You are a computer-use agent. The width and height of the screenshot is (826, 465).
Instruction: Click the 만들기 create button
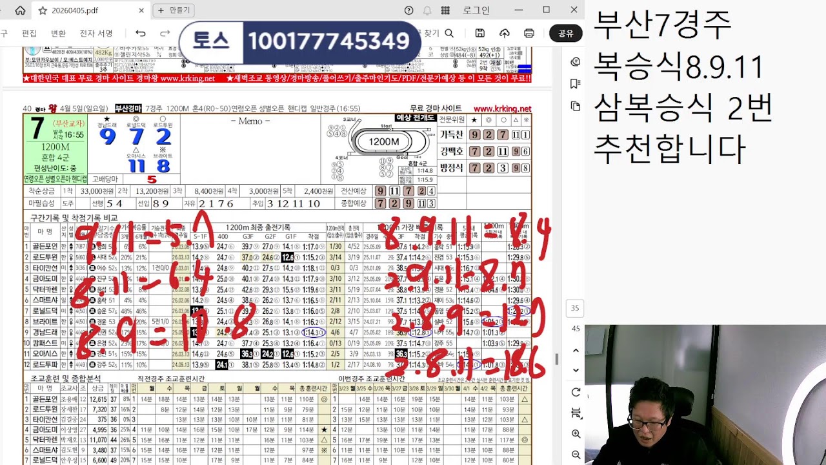pyautogui.click(x=174, y=10)
